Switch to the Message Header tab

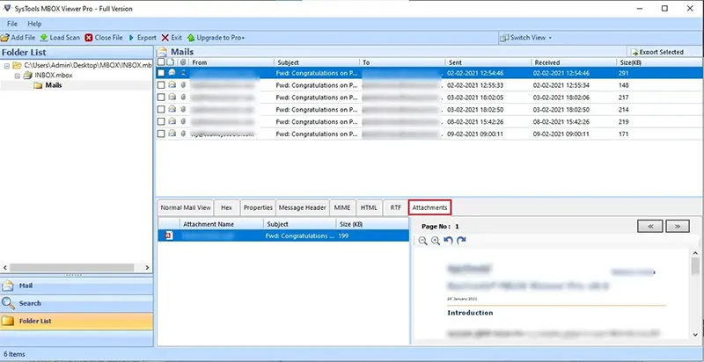(303, 207)
